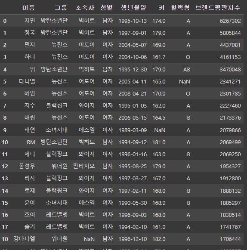Image resolution: width=247 pixels, height=250 pixels.
Task: Select the name cell RM
Action: tap(31, 142)
